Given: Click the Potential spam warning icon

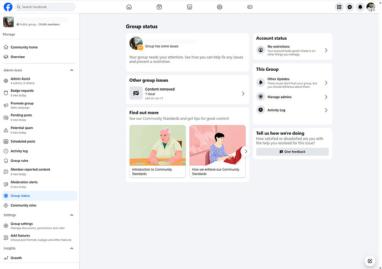Looking at the screenshot, I should [x=6, y=130].
